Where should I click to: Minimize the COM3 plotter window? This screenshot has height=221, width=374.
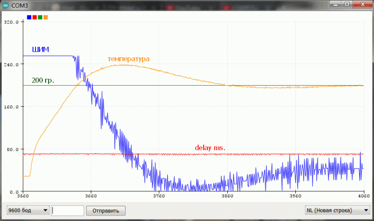tap(334, 4)
